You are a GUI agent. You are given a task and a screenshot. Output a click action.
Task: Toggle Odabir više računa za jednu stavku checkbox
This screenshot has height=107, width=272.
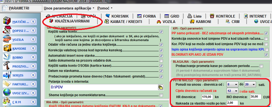[x=161, y=45]
